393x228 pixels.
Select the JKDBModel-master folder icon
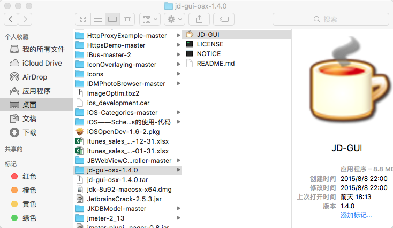click(x=80, y=208)
